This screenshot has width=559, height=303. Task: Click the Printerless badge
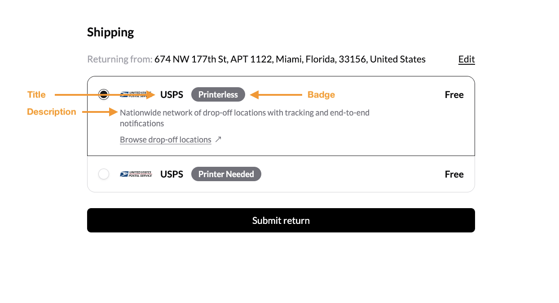218,94
